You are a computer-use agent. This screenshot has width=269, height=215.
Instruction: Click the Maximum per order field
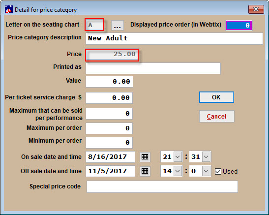109,128
